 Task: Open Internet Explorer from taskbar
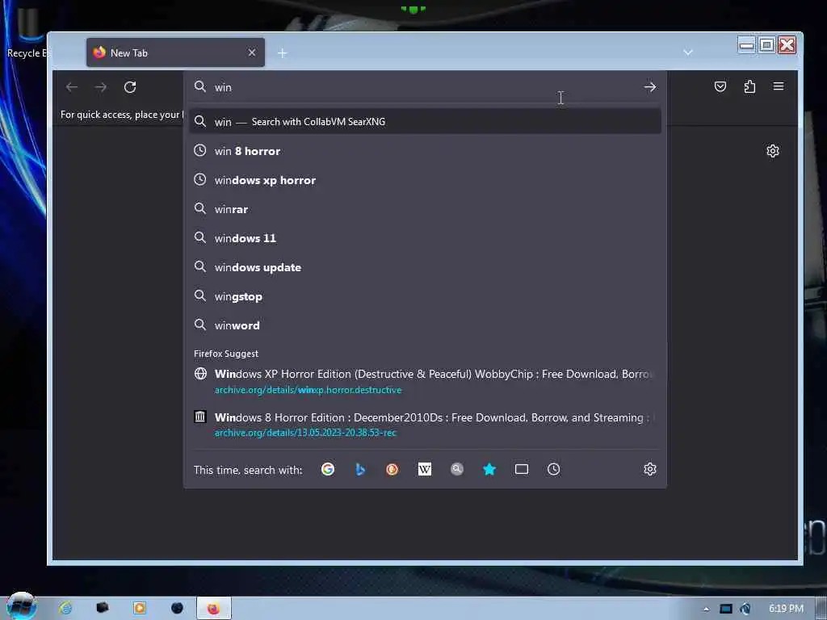tap(65, 609)
